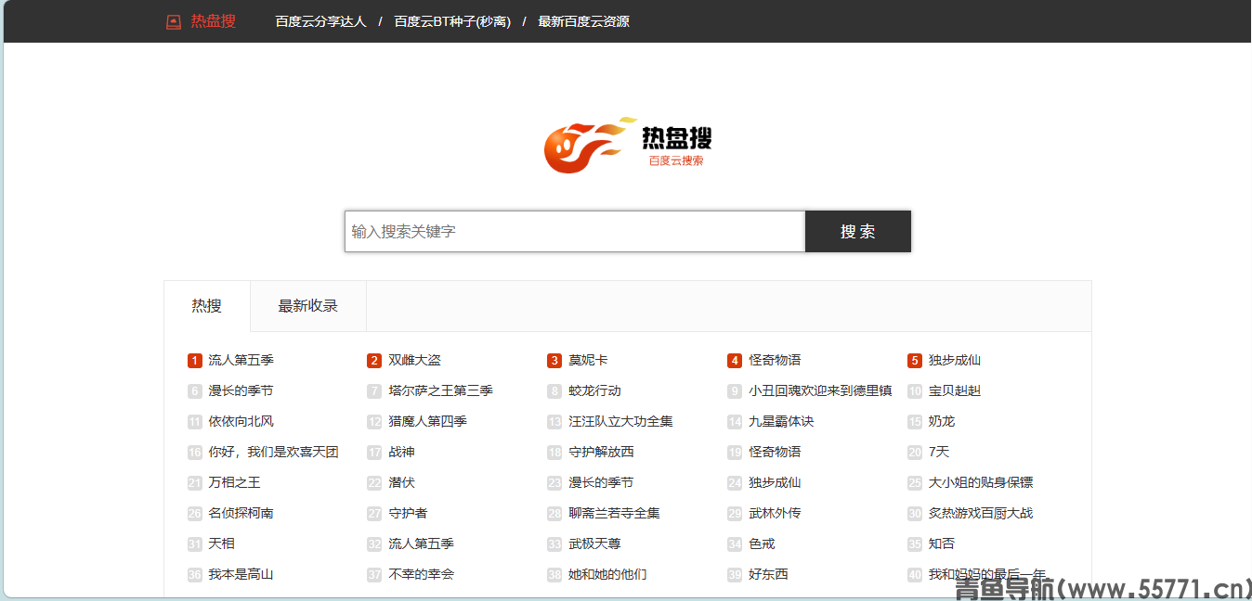Click the red 热盘搜 icon in the top bar
This screenshot has width=1252, height=601.
tap(173, 21)
